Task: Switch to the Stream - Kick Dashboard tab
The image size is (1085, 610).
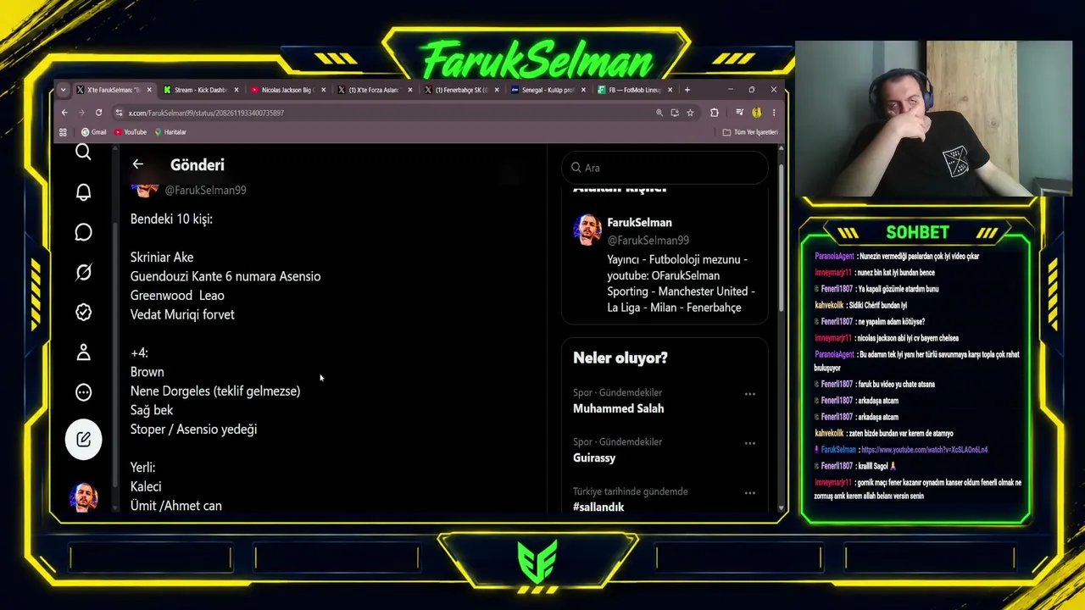Action: pyautogui.click(x=201, y=90)
